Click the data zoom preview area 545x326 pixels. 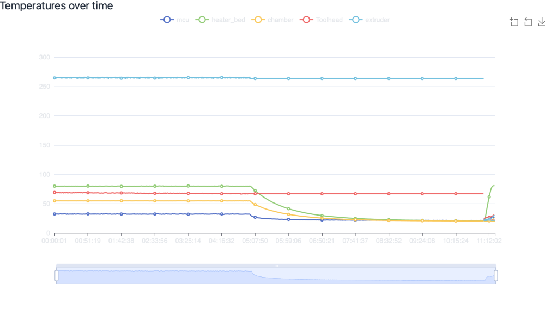276,276
